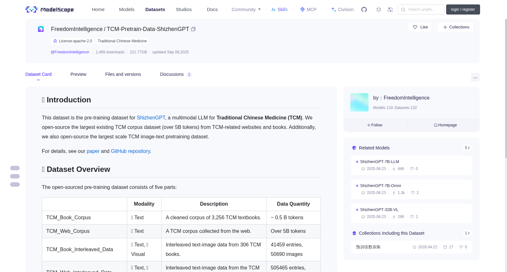Click the 'Datasets 132' count text

pos(406,108)
